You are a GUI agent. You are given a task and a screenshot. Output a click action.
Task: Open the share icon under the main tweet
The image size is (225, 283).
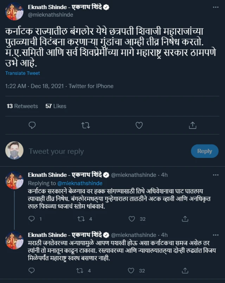pyautogui.click(x=192, y=125)
